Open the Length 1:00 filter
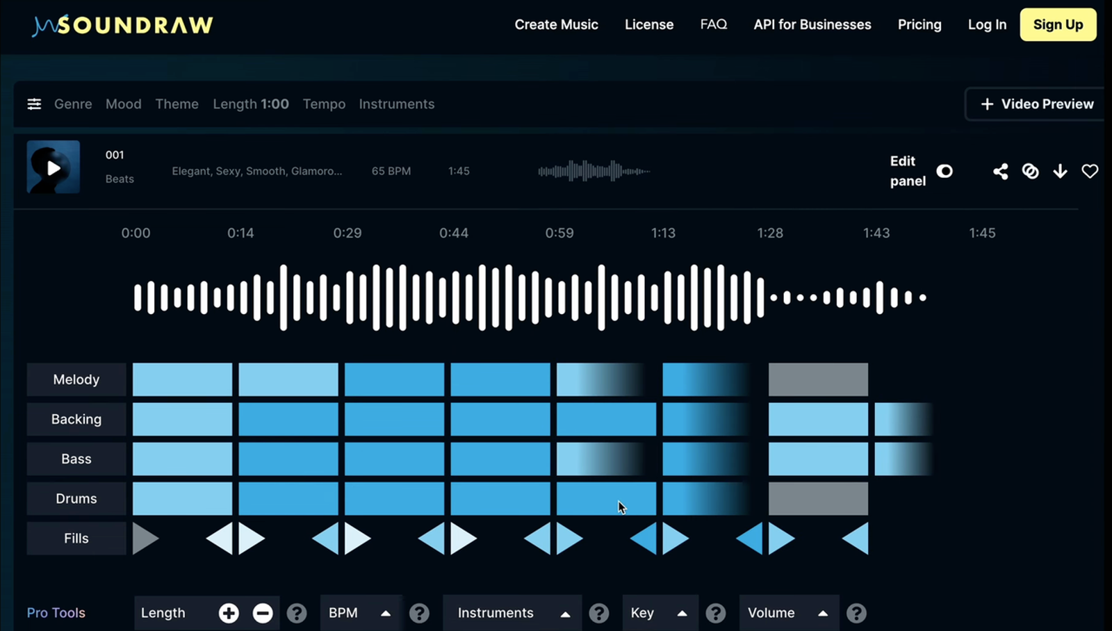Screen dimensions: 1112x631 [x=251, y=104]
